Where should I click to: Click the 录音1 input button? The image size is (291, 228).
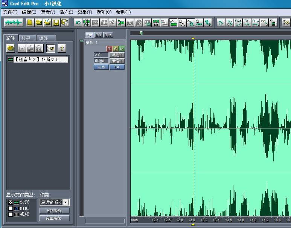117,61
